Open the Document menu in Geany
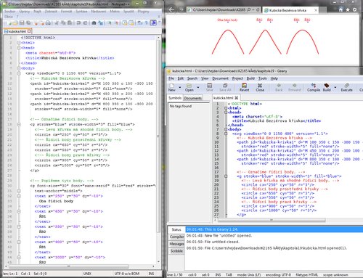The image size is (363, 278). [220, 78]
